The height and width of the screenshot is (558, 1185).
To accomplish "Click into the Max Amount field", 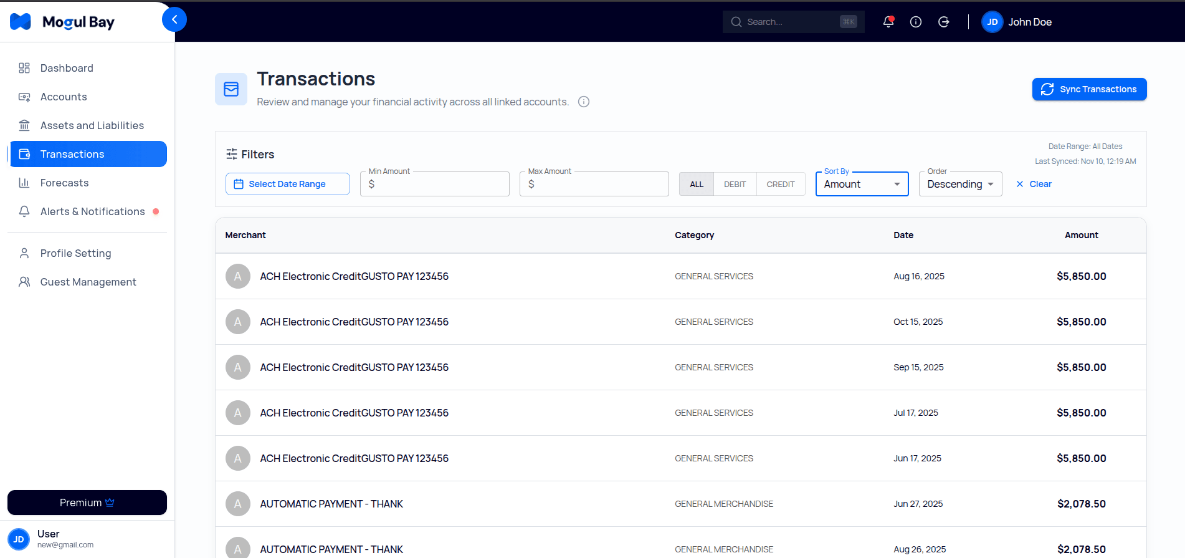I will point(594,184).
